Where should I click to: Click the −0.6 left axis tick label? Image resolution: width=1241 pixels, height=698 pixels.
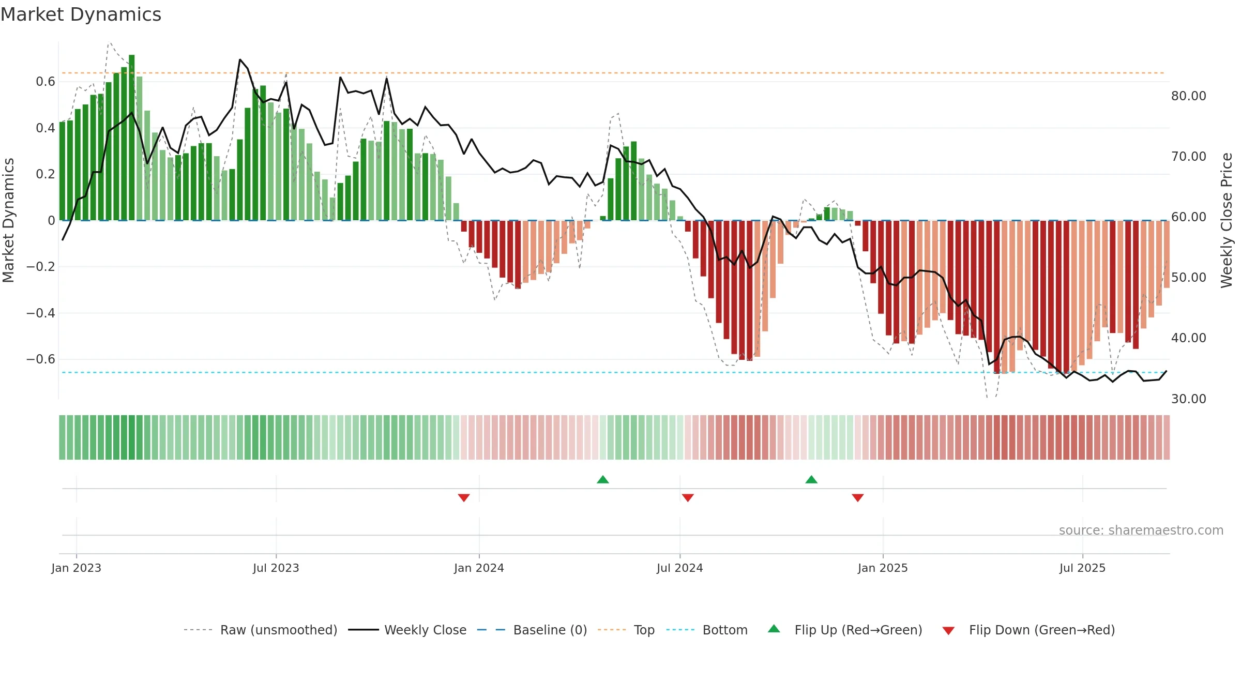41,359
